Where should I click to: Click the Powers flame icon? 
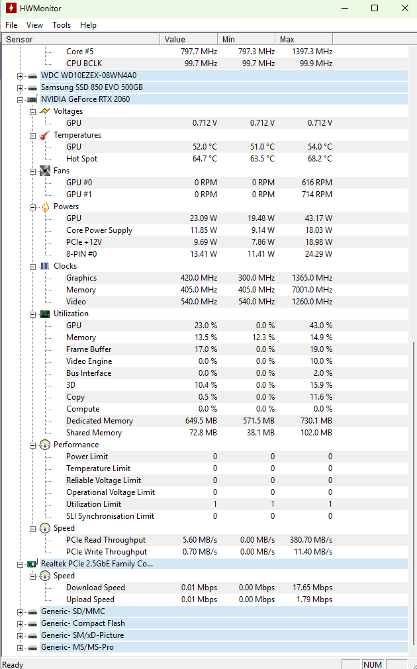click(x=45, y=206)
